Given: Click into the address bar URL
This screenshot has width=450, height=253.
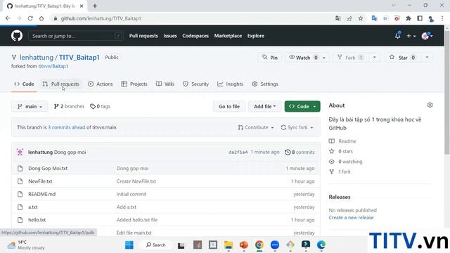Looking at the screenshot, I should 101,18.
